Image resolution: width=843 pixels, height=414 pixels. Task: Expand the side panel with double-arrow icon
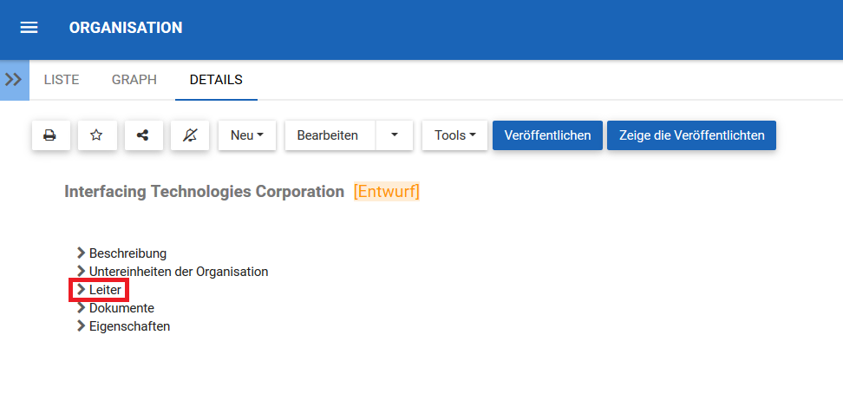(14, 80)
